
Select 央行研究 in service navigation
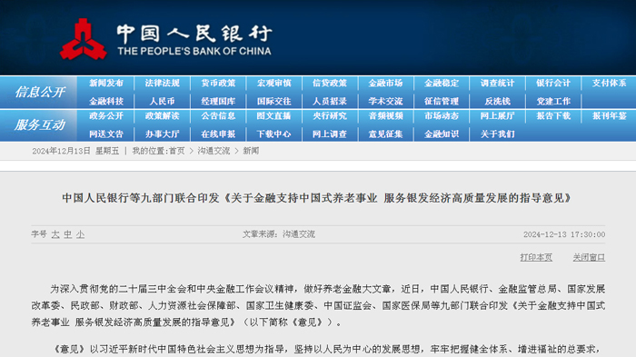[330, 116]
